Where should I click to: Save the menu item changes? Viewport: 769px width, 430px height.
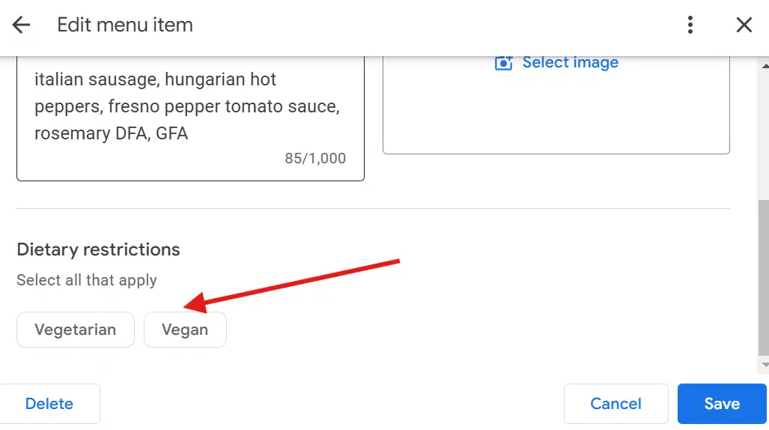click(722, 404)
